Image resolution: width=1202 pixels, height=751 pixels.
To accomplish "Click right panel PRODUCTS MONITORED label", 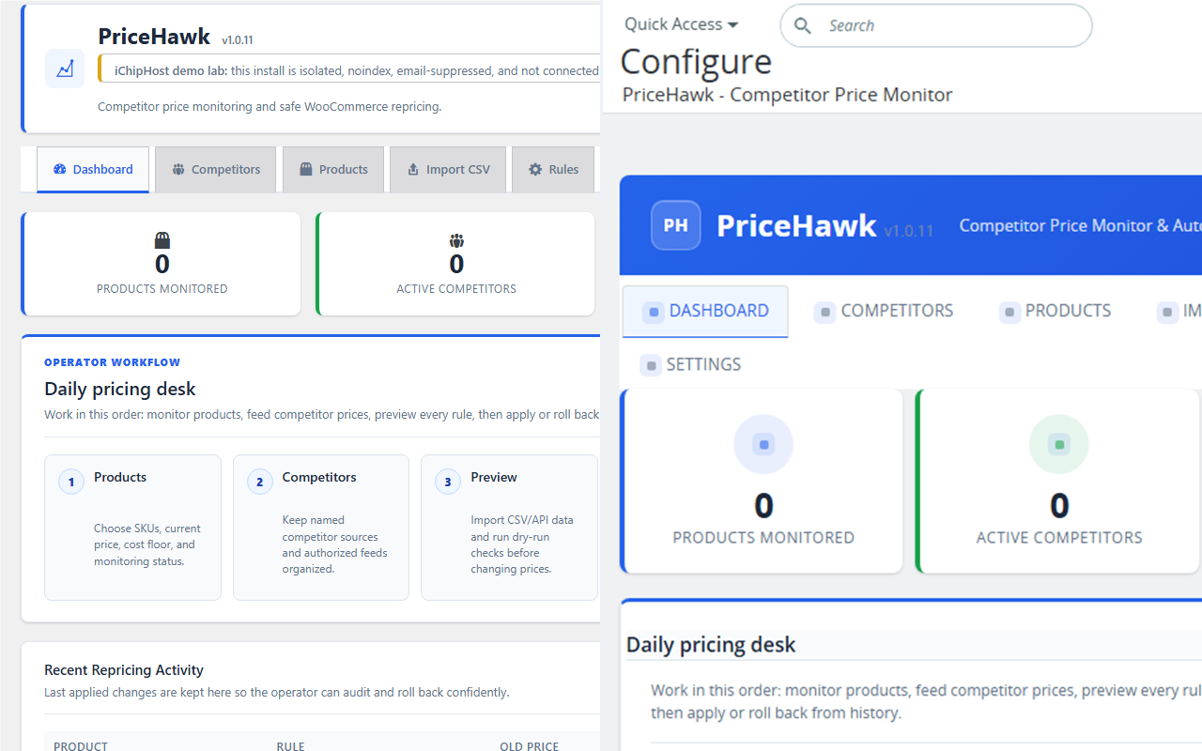I will [763, 538].
